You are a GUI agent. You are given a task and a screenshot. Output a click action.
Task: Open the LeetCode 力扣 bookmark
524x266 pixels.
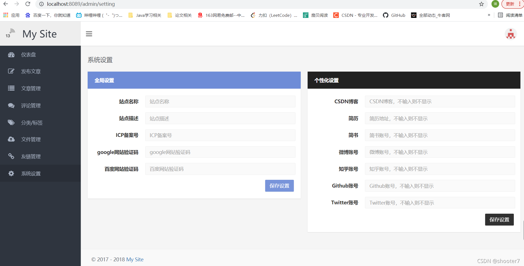tap(274, 15)
